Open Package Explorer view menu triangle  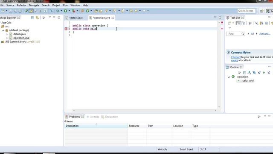(x=50, y=17)
